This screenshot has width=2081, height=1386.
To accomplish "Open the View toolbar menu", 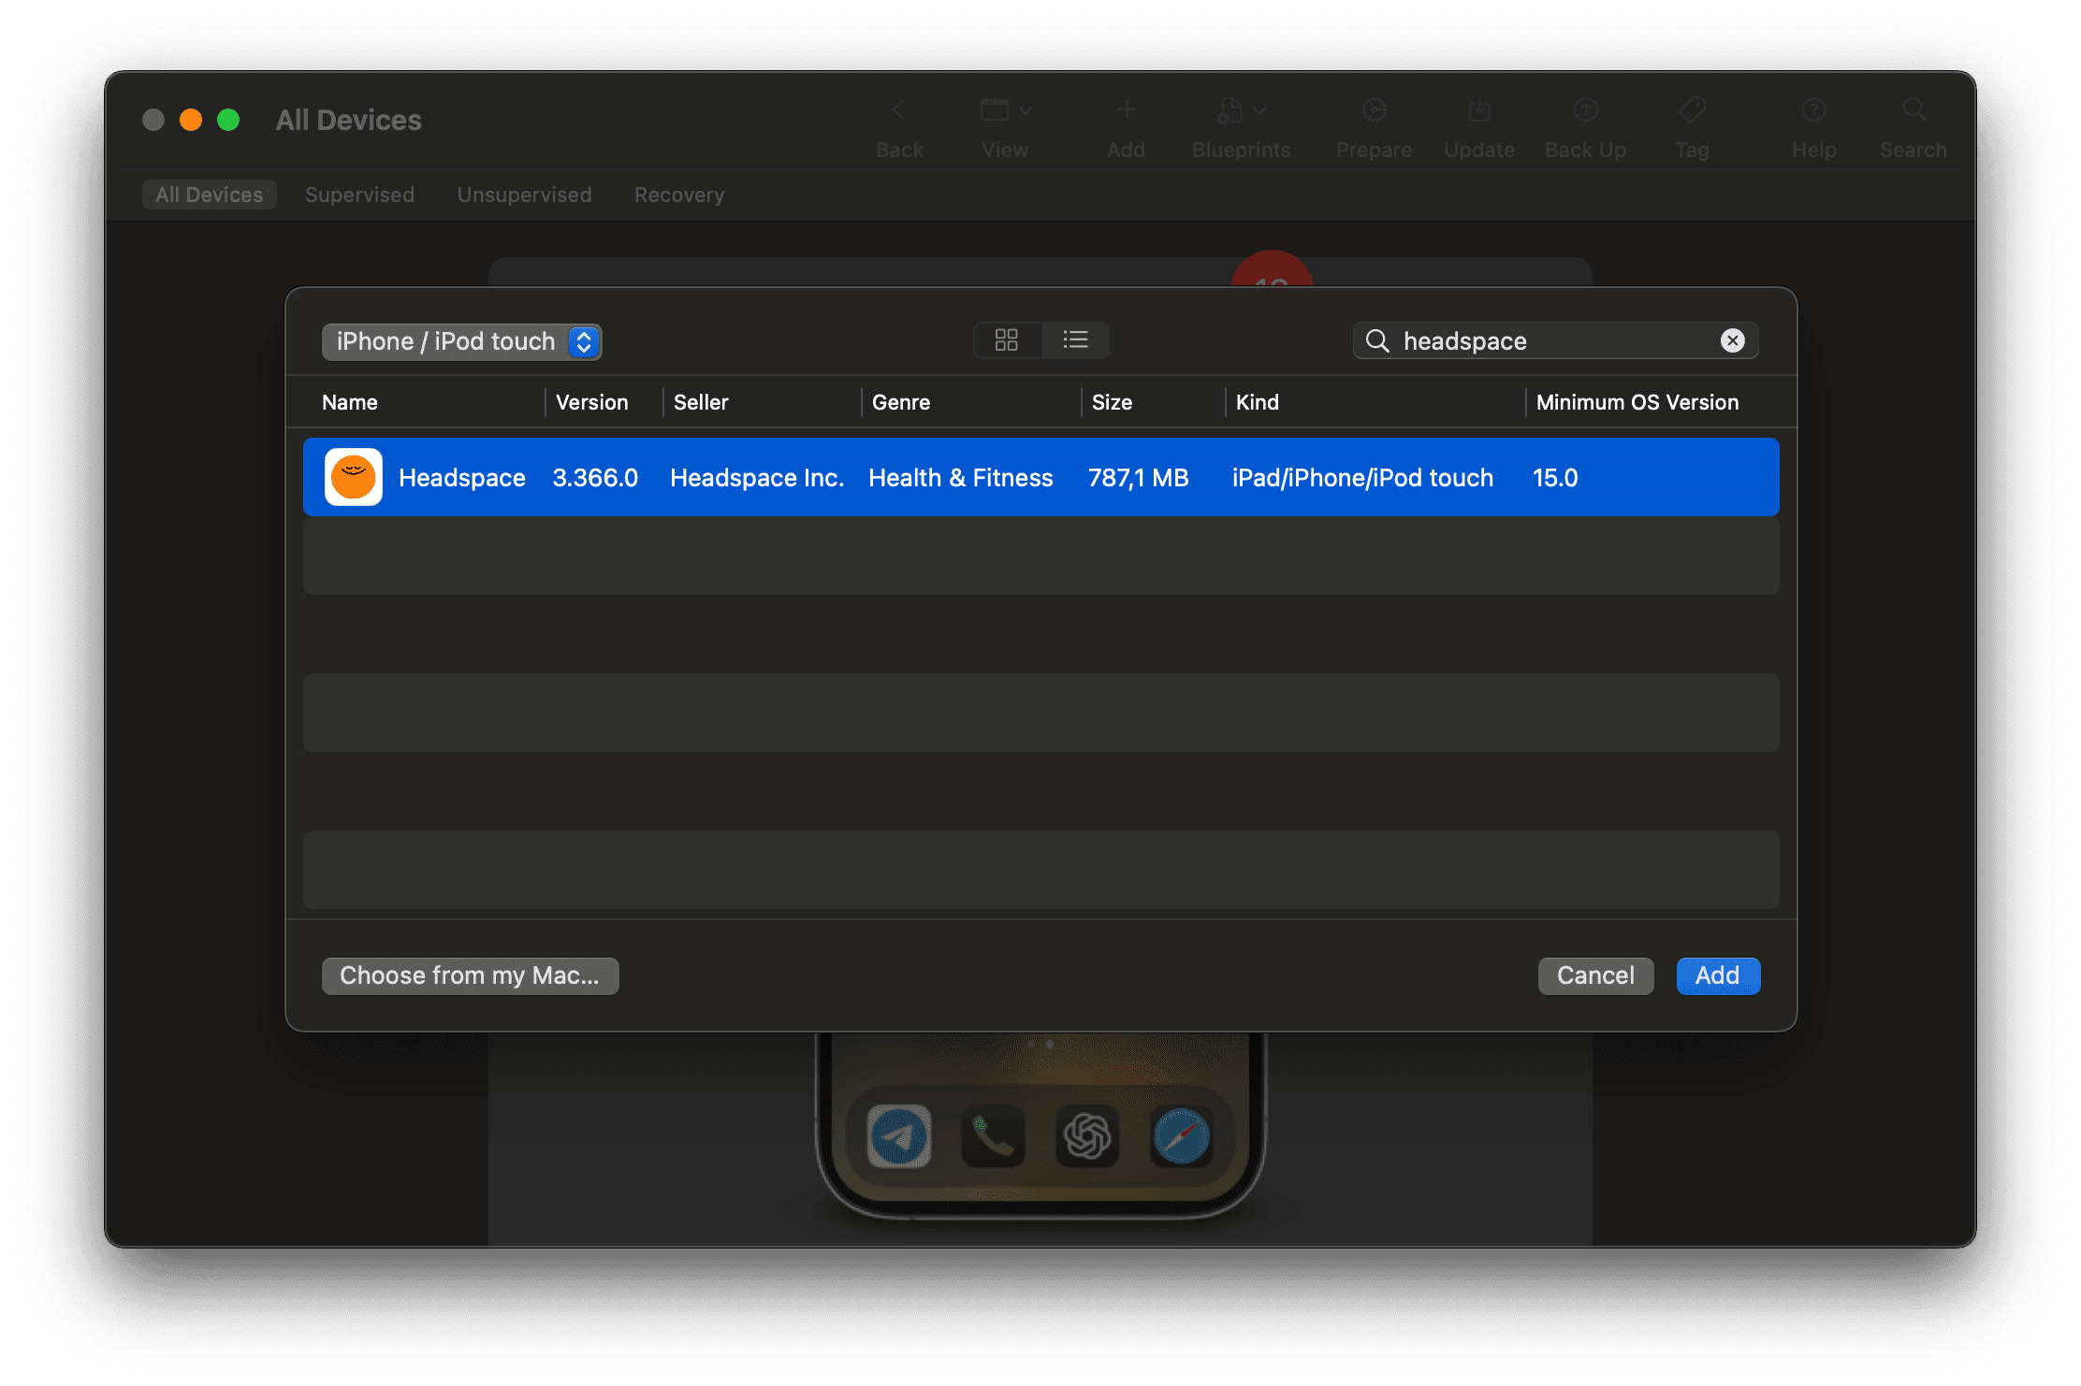I will coord(1005,110).
